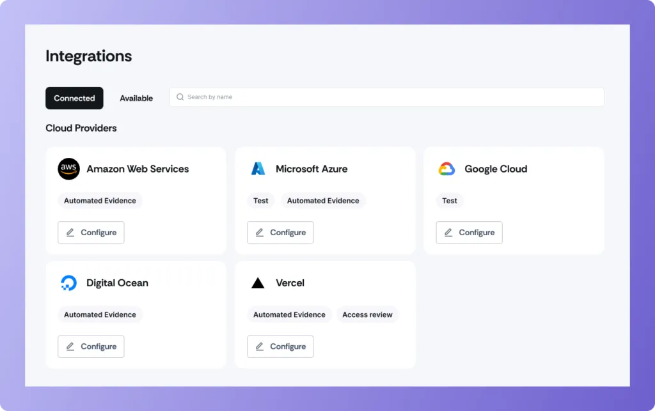This screenshot has width=655, height=411.
Task: Click the Vercel triangle logo icon
Action: (258, 283)
